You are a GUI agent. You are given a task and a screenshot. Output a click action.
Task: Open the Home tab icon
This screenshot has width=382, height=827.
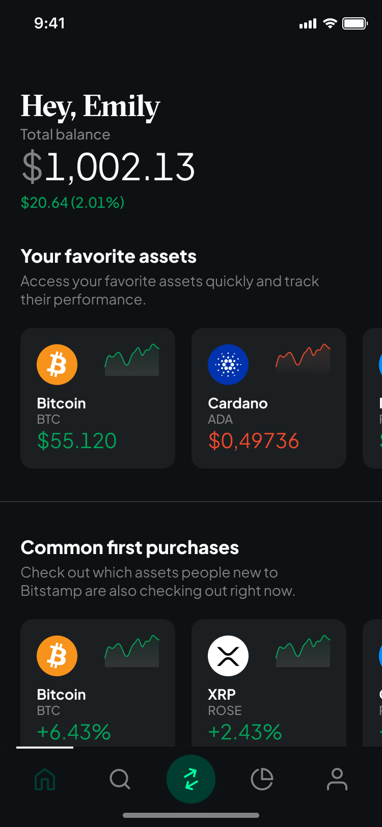(45, 779)
